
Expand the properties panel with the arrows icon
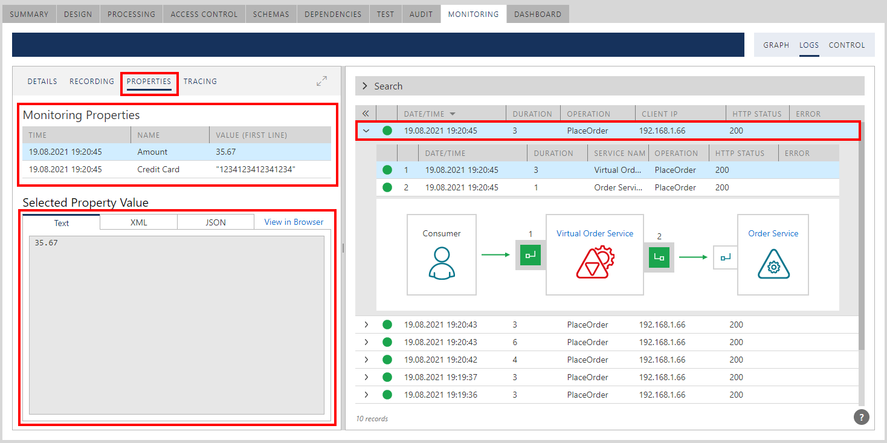click(322, 81)
